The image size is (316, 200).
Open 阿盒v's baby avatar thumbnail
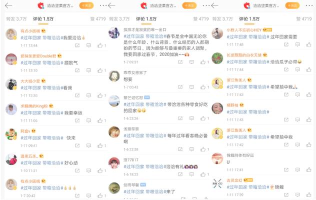(x=11, y=134)
